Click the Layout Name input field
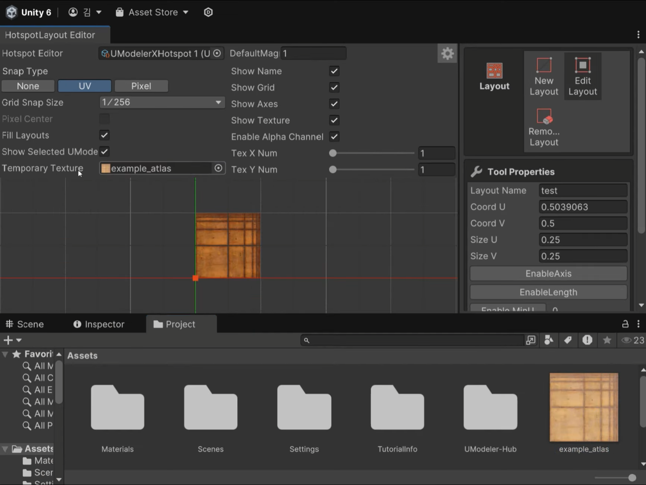The width and height of the screenshot is (646, 485). click(x=583, y=191)
